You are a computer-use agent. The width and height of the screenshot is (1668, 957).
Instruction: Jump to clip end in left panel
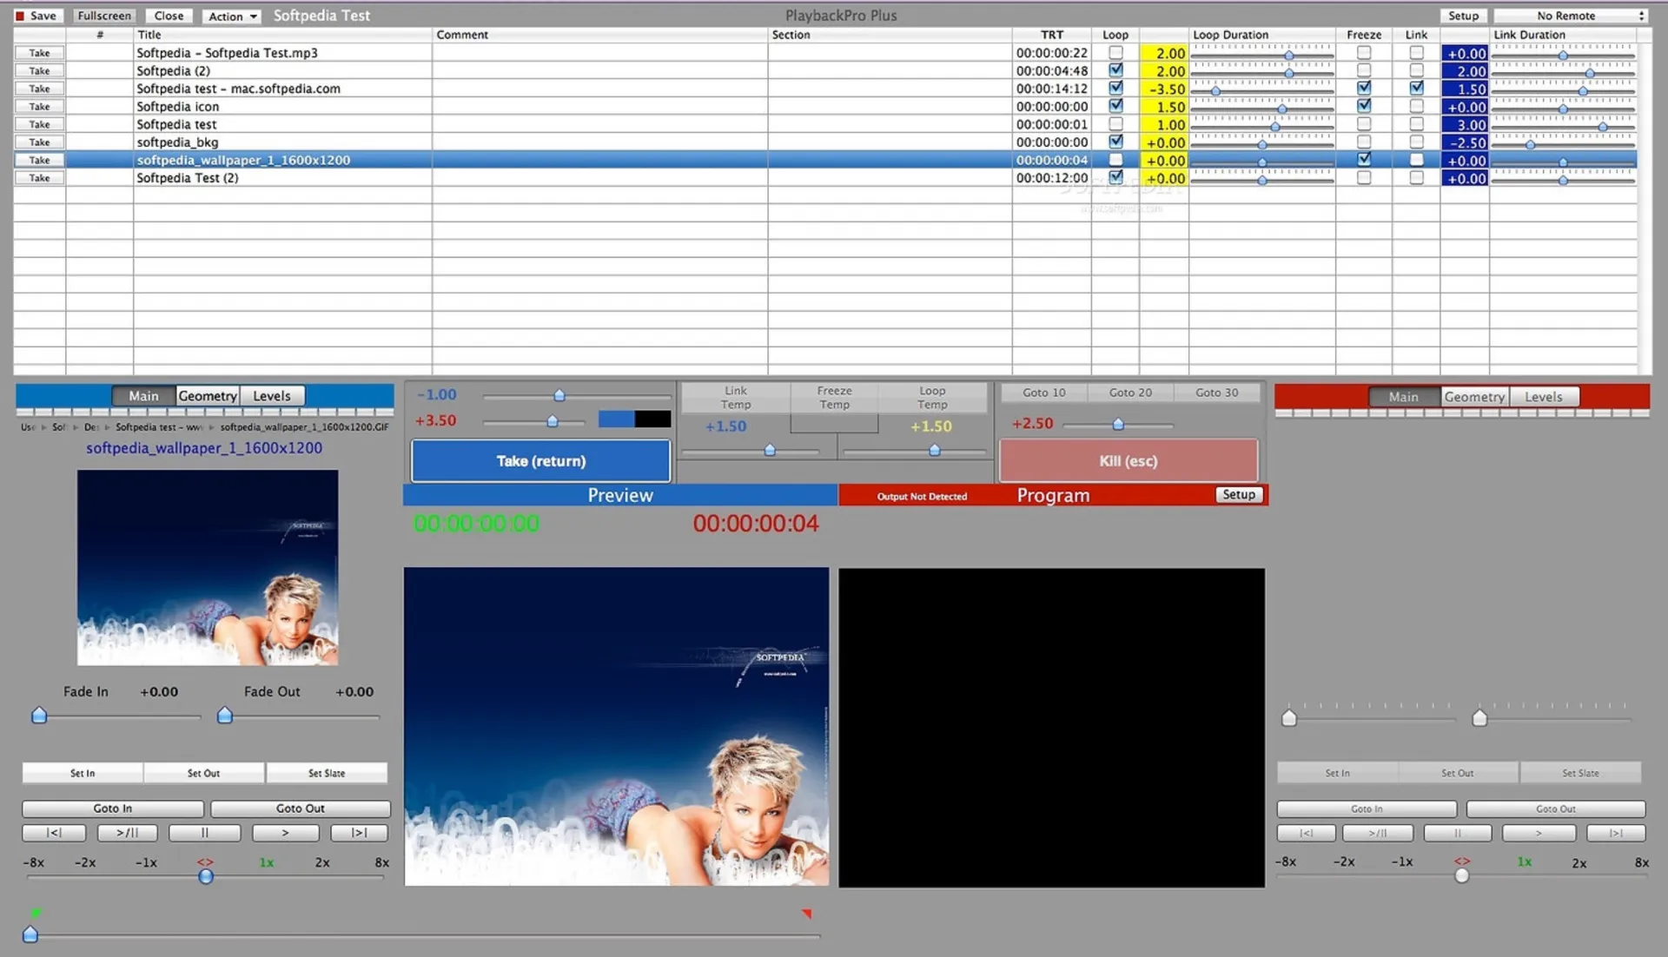(x=359, y=833)
